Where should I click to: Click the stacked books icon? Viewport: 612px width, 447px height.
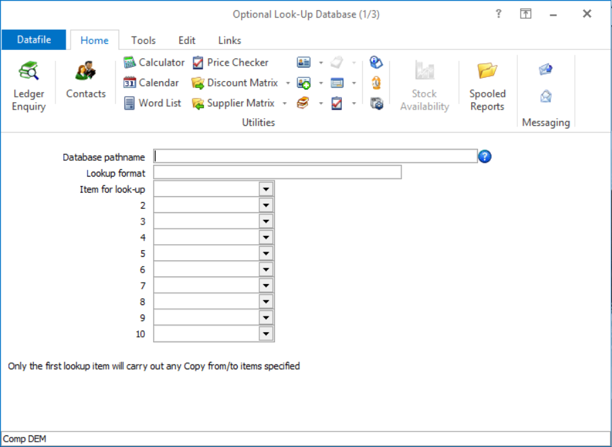pyautogui.click(x=303, y=103)
